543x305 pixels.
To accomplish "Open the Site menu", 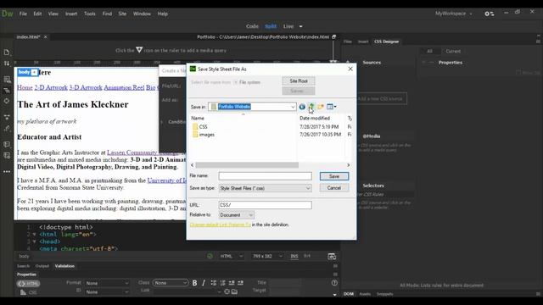I will 122,14.
